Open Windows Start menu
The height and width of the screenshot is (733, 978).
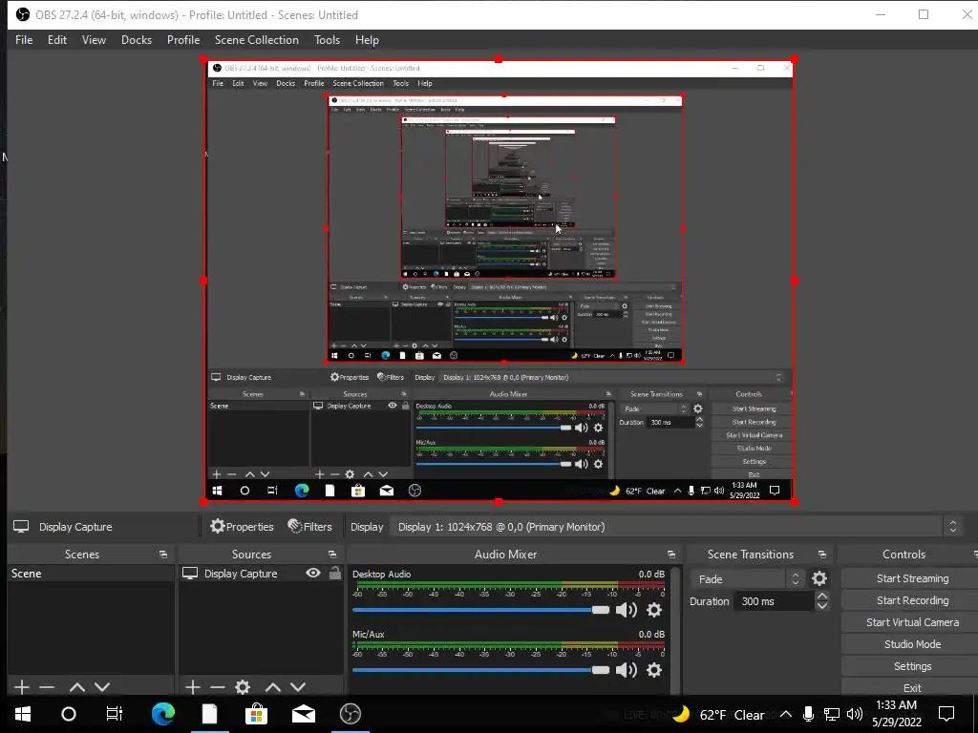coord(23,714)
